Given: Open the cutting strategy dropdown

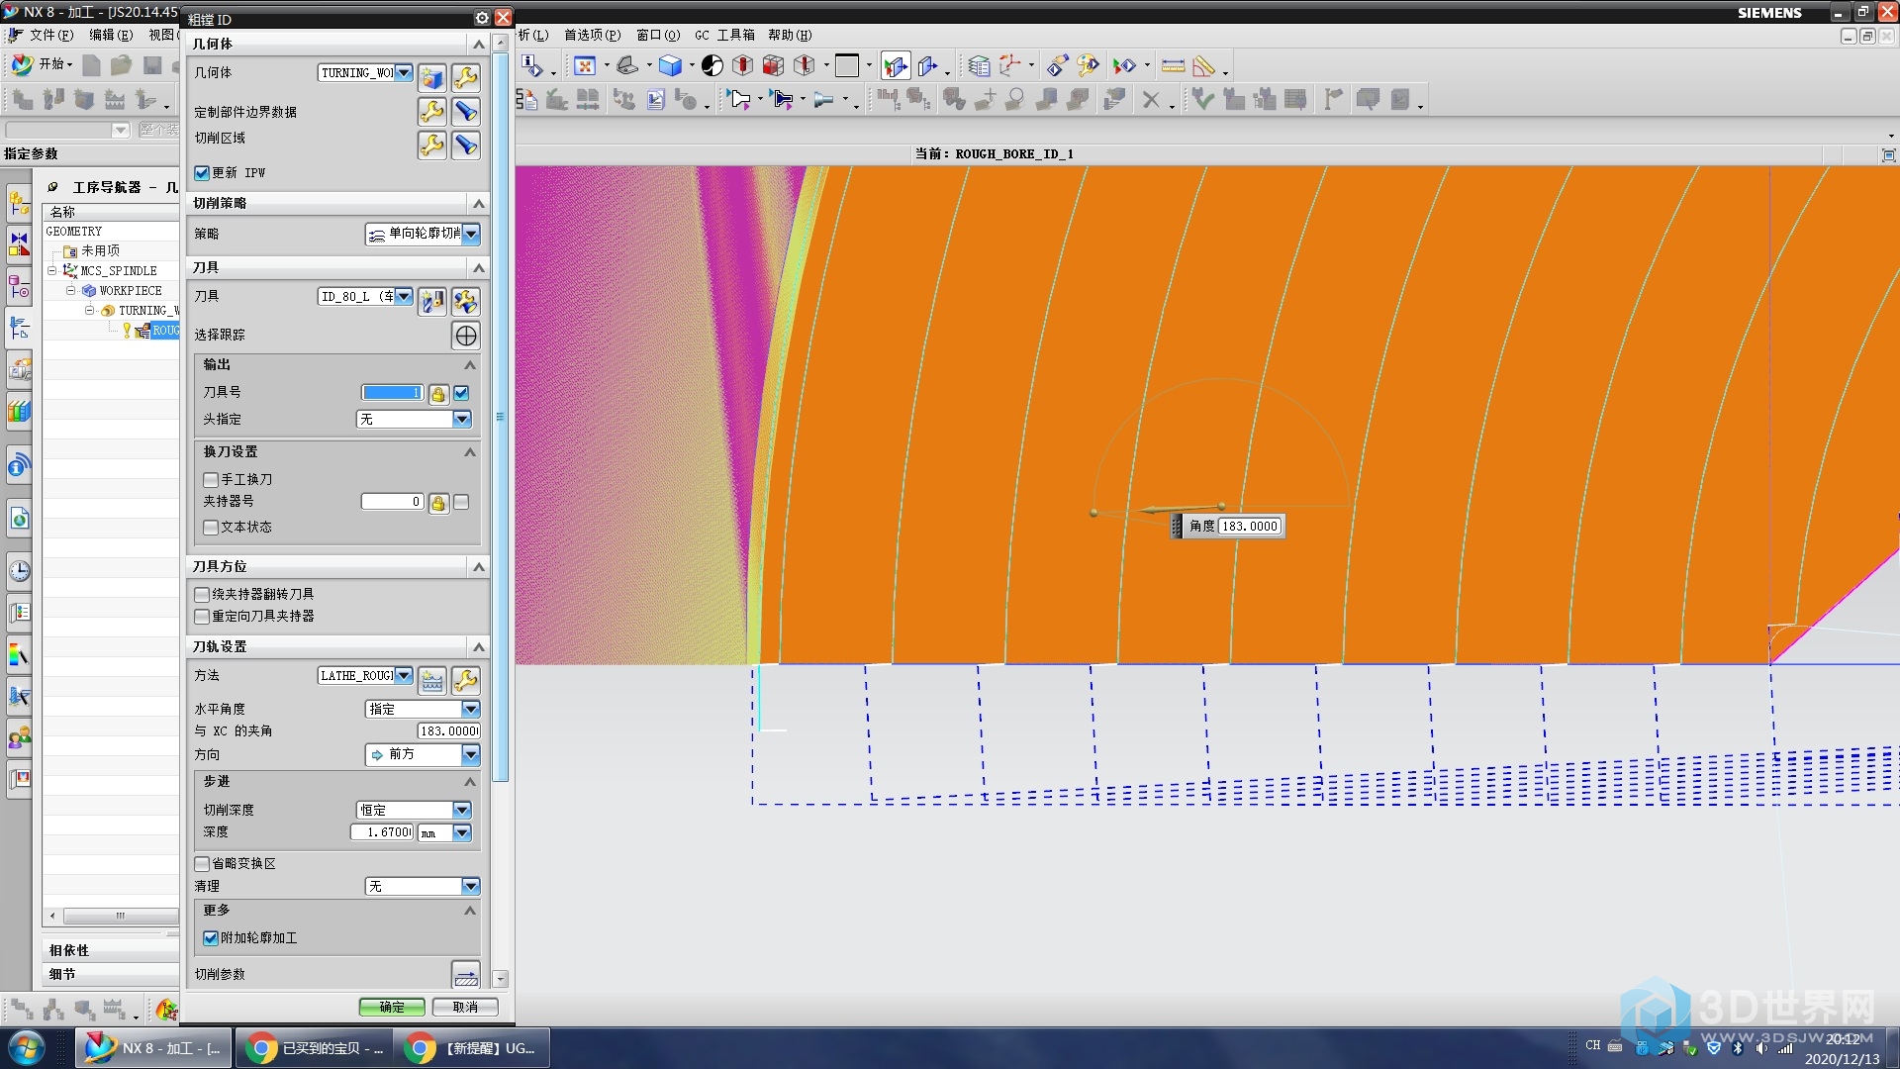Looking at the screenshot, I should click(x=471, y=235).
